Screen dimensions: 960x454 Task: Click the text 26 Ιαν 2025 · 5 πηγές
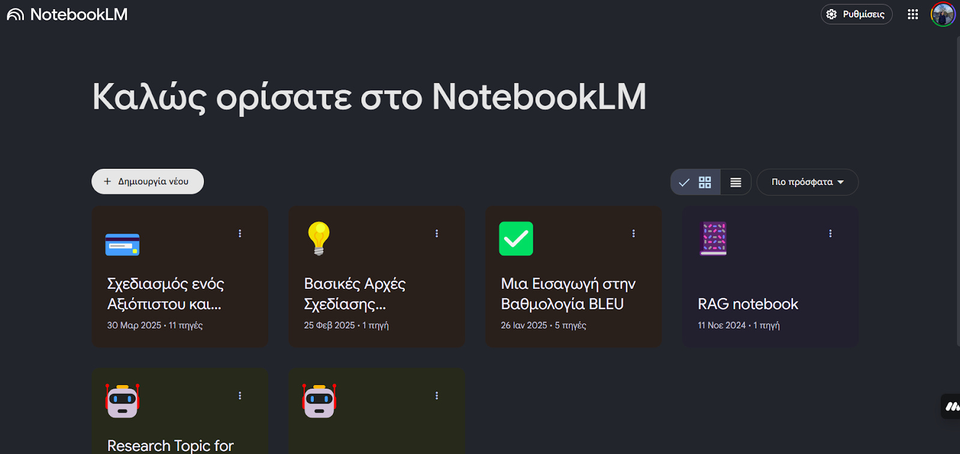coord(544,325)
